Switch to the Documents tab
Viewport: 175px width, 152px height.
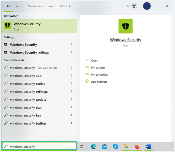(36, 6)
